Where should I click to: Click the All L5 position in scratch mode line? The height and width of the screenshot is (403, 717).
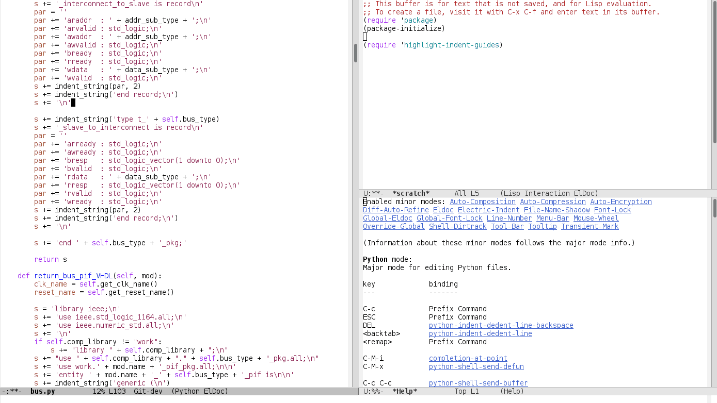pyautogui.click(x=467, y=193)
